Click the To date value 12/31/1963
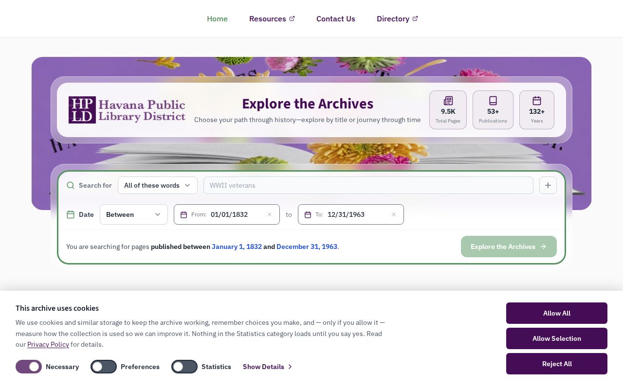This screenshot has height=389, width=623. 346,214
